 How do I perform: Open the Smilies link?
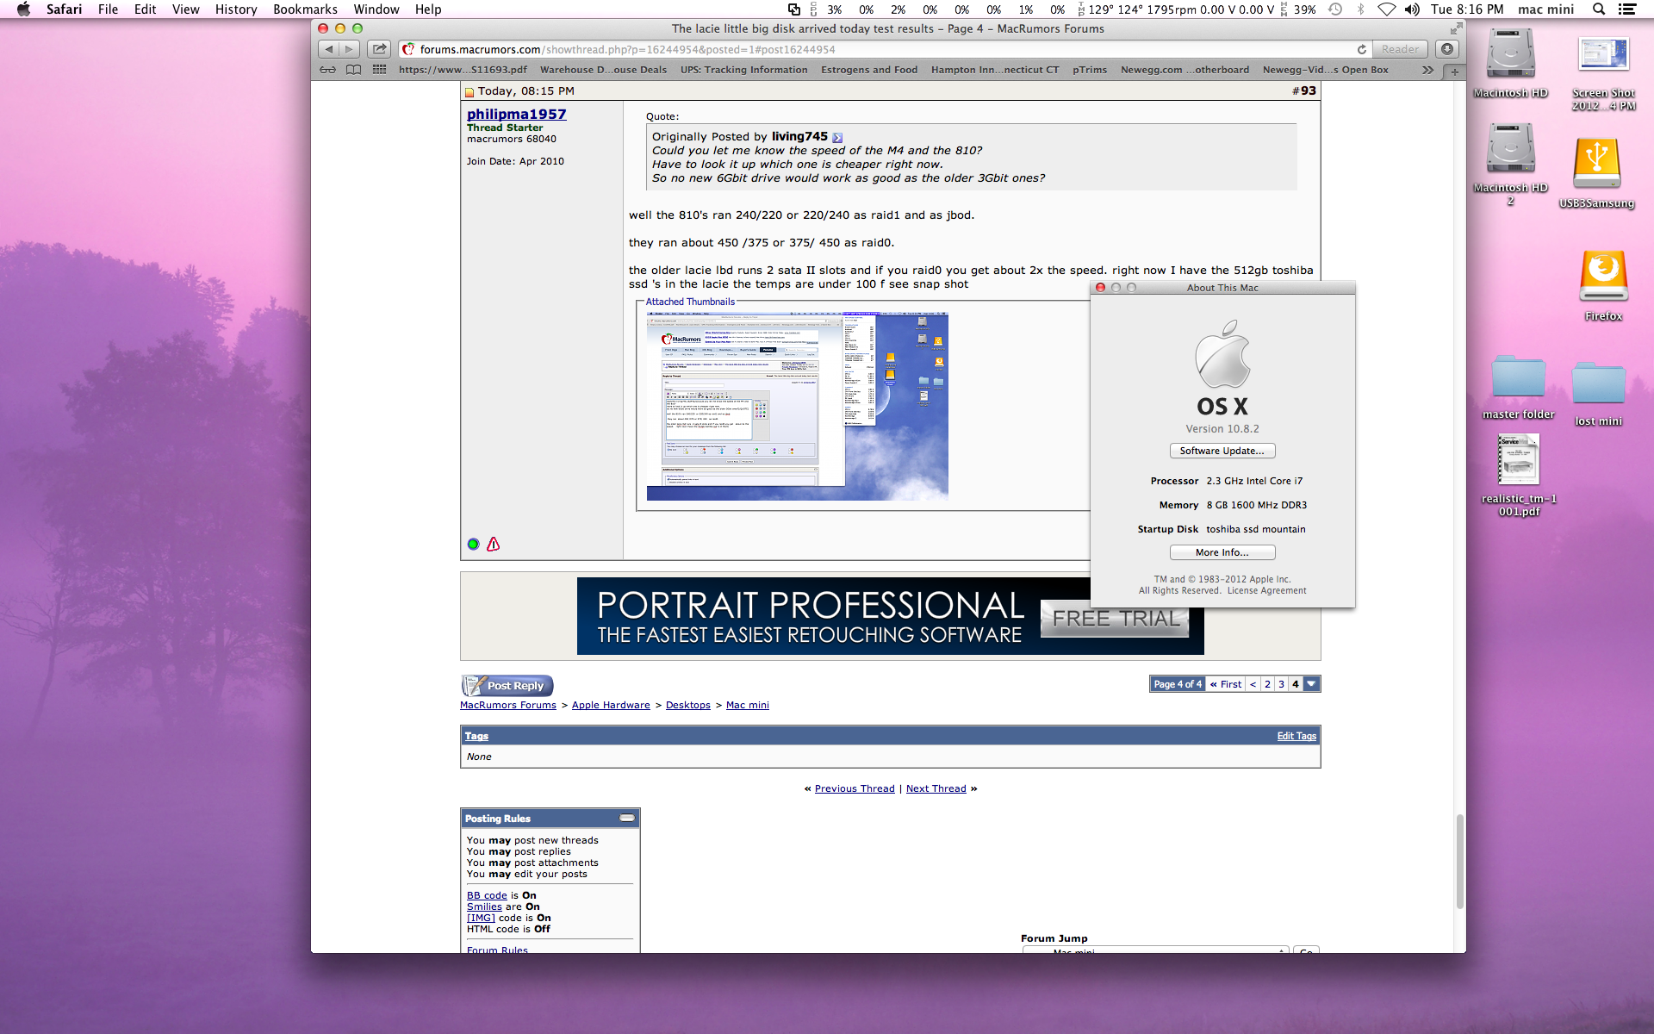pyautogui.click(x=484, y=906)
